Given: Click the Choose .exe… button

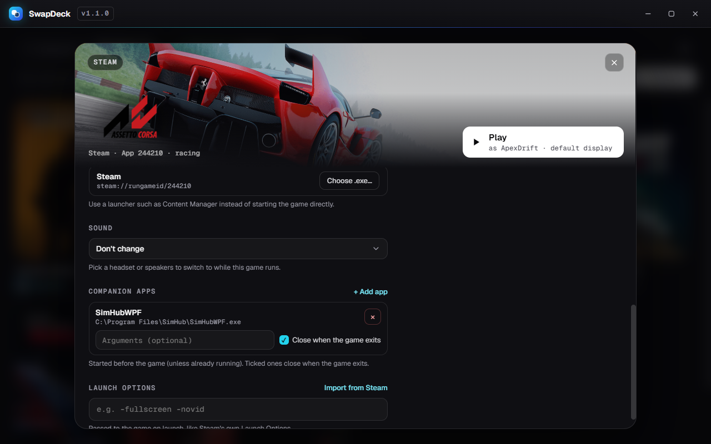Looking at the screenshot, I should click(x=349, y=181).
